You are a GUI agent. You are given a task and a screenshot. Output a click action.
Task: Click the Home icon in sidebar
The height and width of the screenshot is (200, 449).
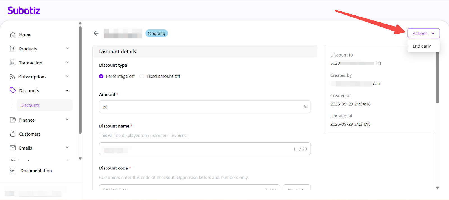13,35
